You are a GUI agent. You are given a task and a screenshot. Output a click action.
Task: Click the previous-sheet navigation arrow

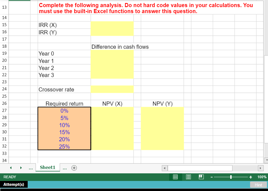[x=10, y=168]
